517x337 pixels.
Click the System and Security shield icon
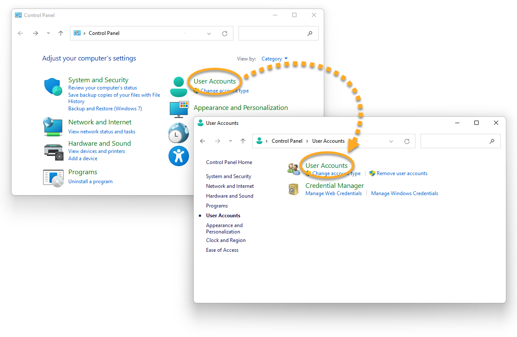53,87
